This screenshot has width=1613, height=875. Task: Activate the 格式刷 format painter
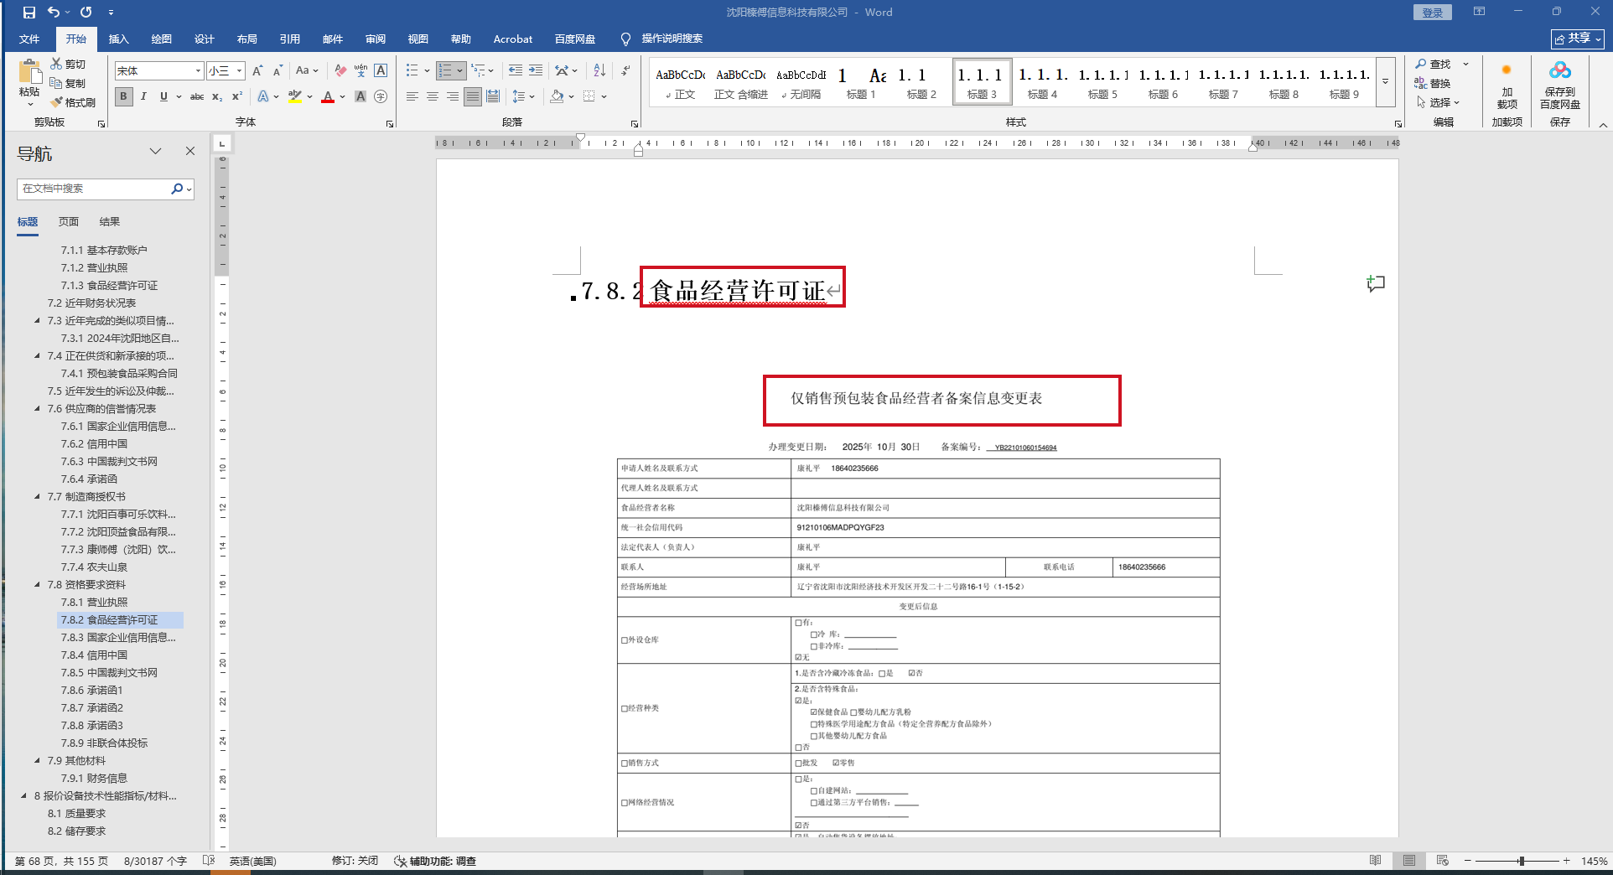click(73, 102)
